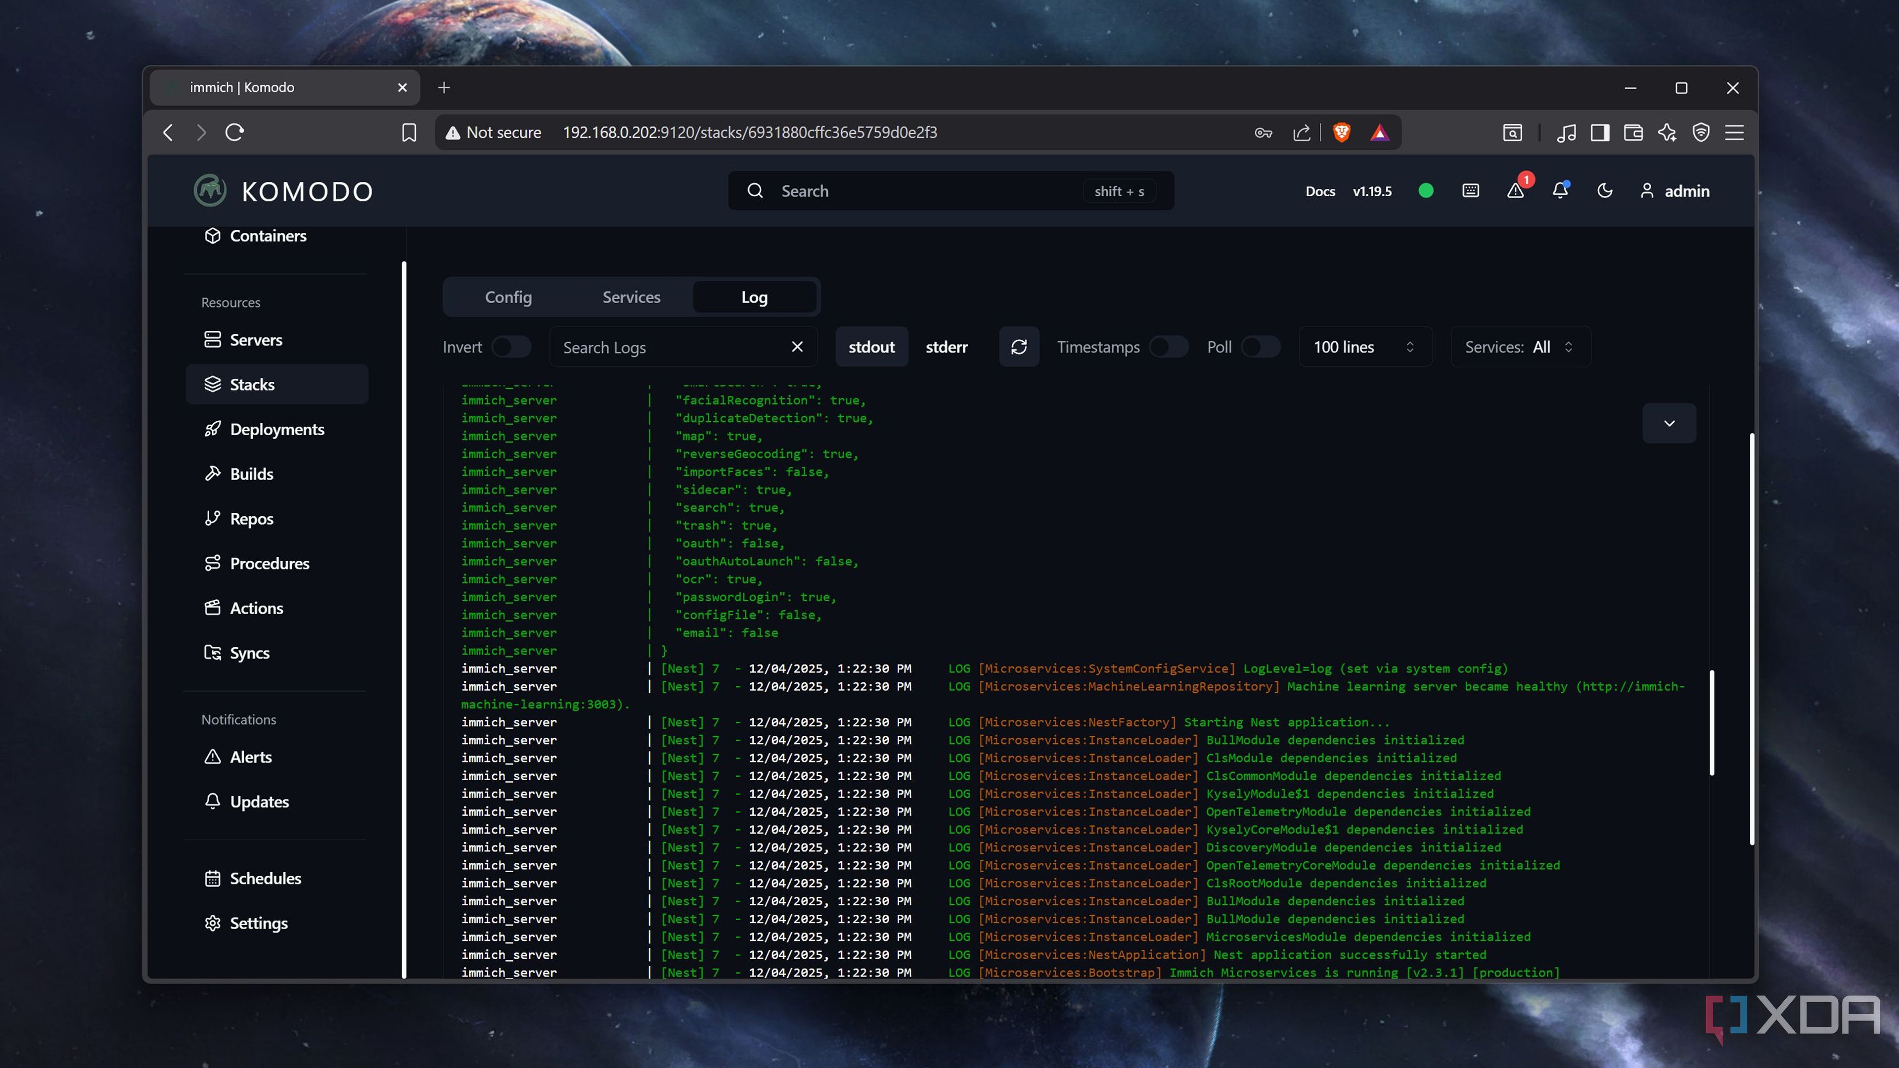
Task: Switch to the Services tab
Action: (631, 297)
